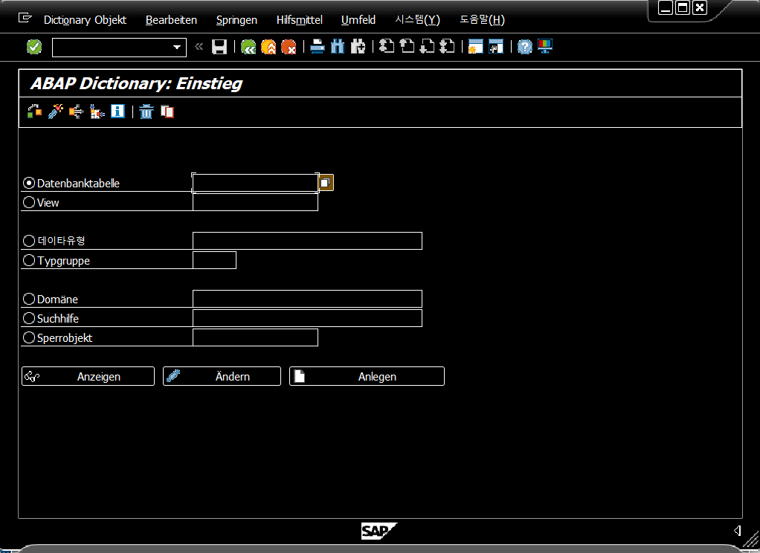Image resolution: width=760 pixels, height=553 pixels.
Task: Click the Display Object List icon
Action: 97,111
